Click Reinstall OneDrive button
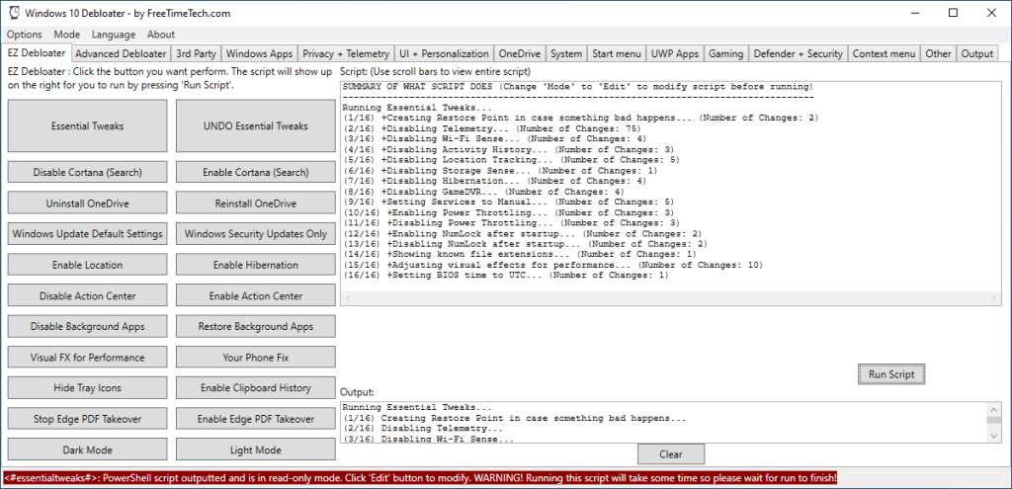 (256, 204)
